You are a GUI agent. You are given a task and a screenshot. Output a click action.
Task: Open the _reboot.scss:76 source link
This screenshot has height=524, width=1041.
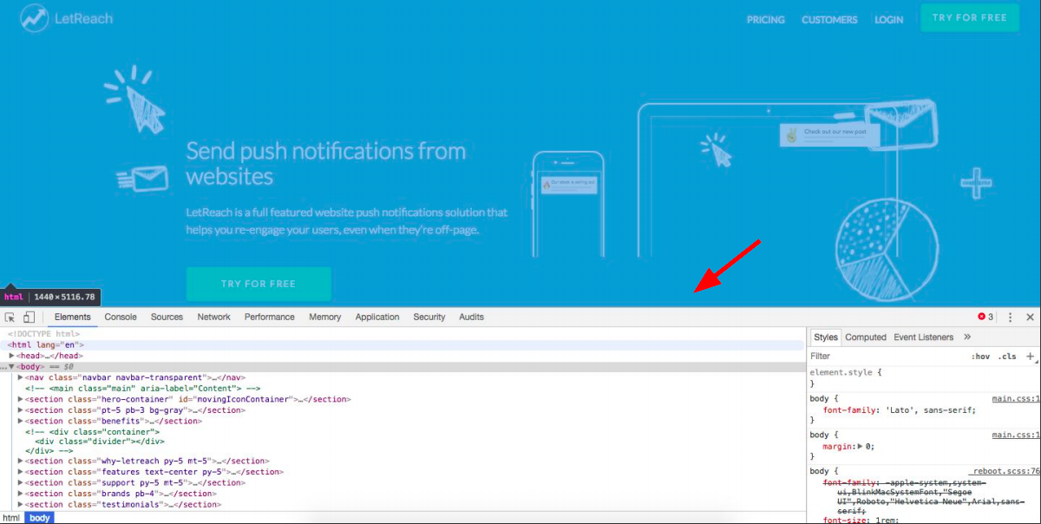click(x=1005, y=471)
